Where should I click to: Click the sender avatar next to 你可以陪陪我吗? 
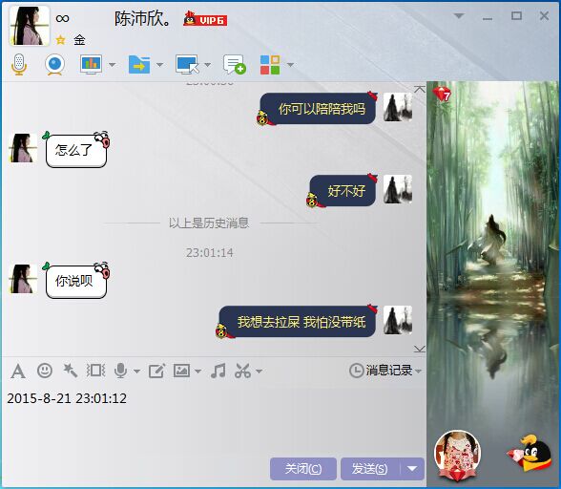398,107
